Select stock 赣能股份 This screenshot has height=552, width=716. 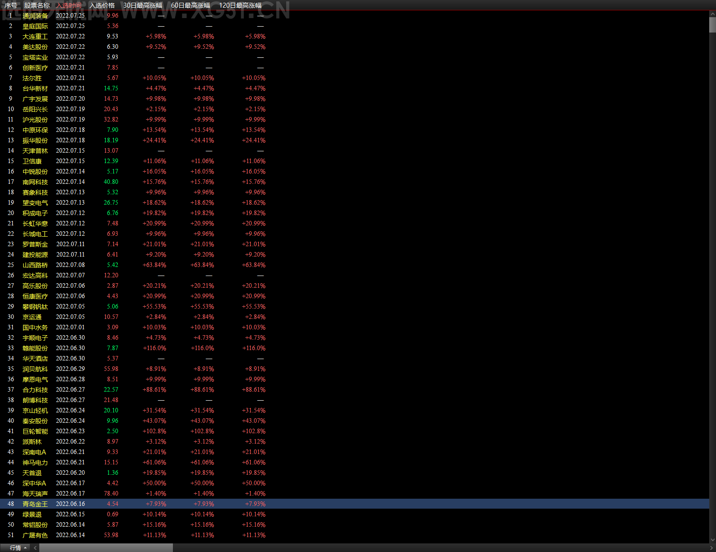35,348
